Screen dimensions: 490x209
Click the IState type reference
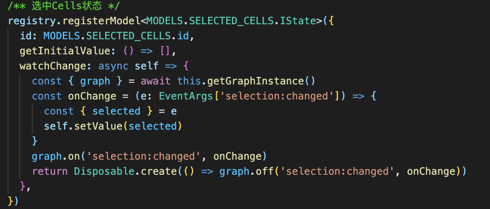click(x=298, y=21)
